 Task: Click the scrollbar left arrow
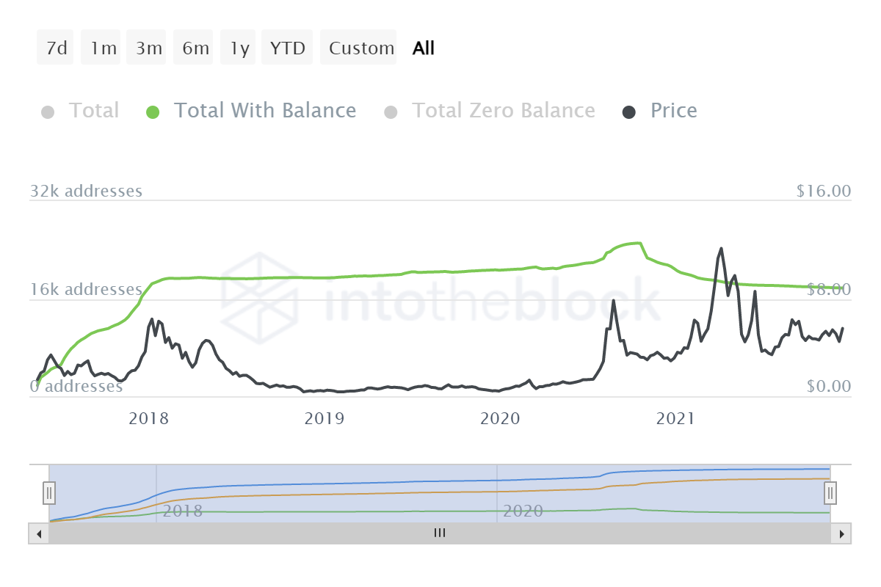pos(38,534)
